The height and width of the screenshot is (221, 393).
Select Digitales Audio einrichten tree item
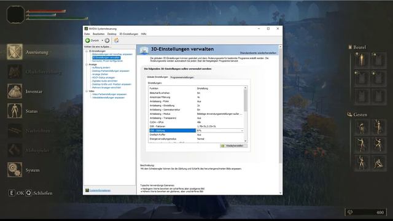click(104, 81)
